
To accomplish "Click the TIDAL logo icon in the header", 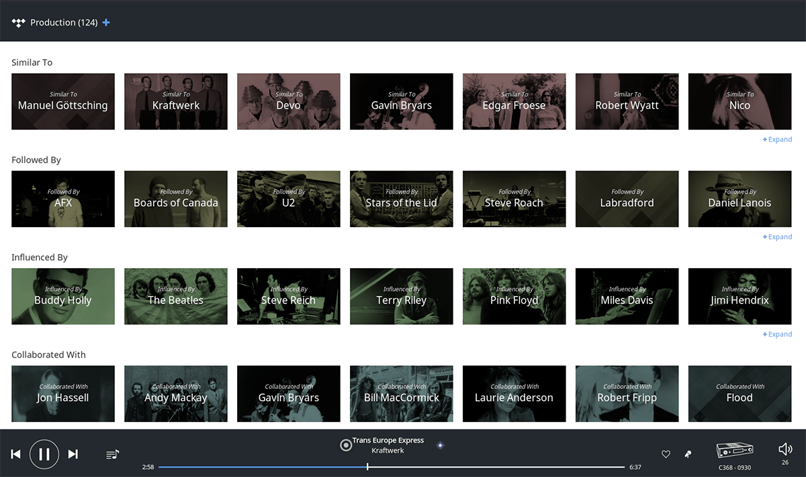I will pos(18,23).
